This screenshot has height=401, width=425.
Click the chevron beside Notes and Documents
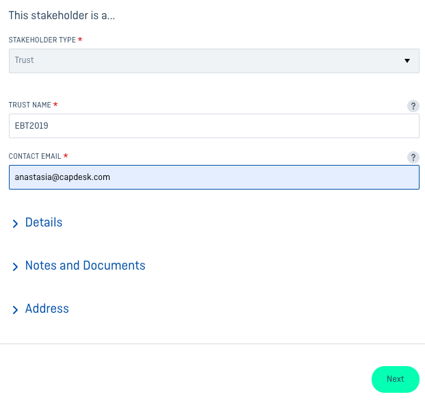click(15, 267)
